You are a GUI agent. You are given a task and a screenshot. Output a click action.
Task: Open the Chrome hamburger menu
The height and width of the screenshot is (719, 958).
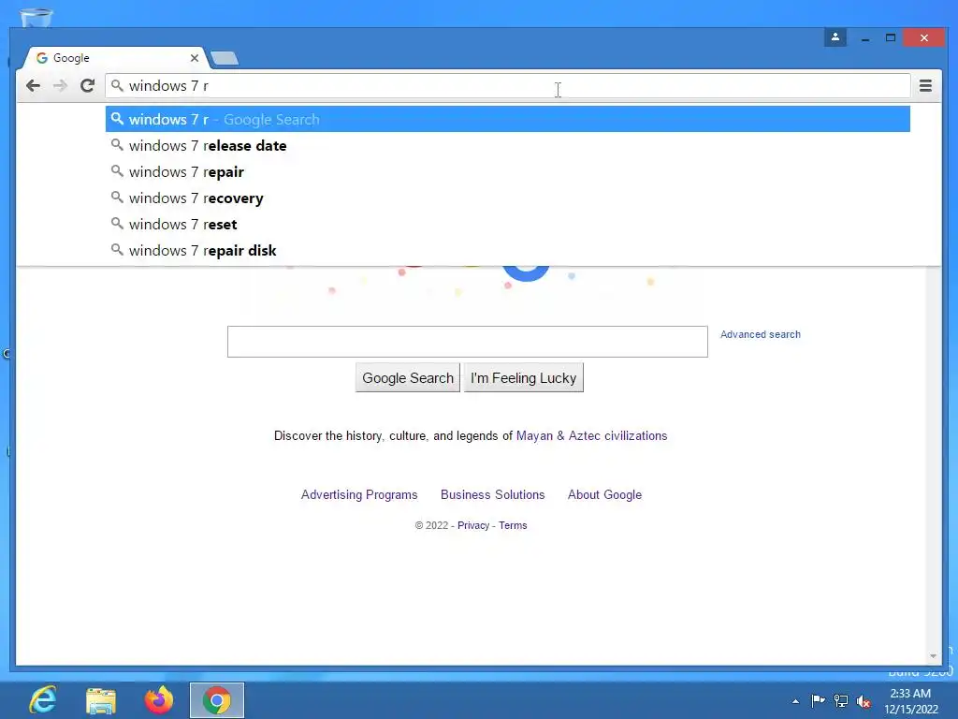coord(925,85)
